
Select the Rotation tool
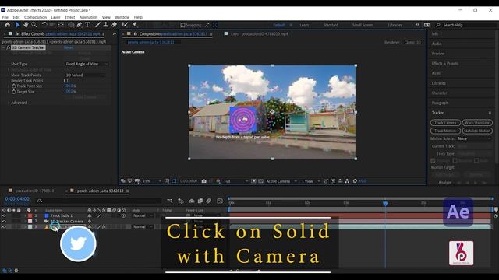44,25
